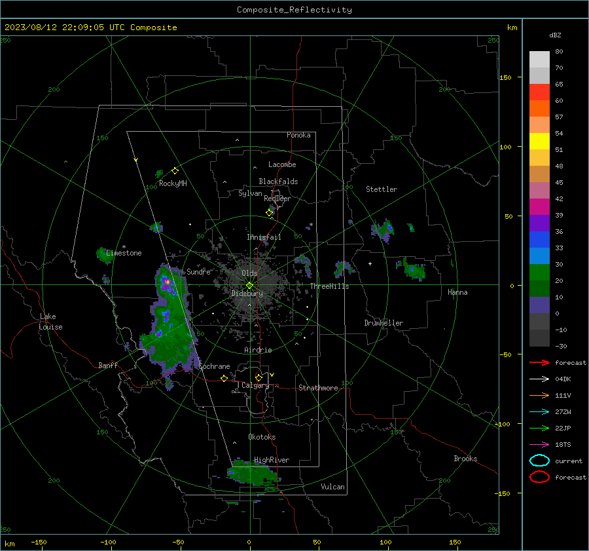Click the Limestone label

click(124, 253)
